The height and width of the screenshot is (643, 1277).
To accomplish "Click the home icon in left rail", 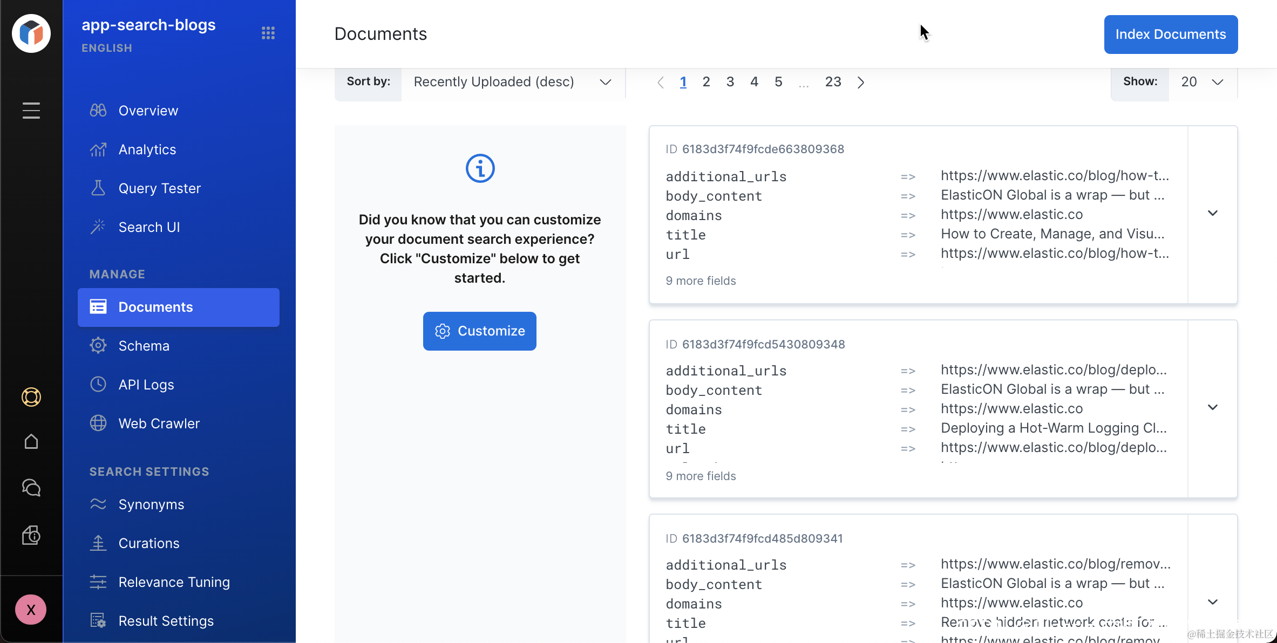I will tap(31, 442).
